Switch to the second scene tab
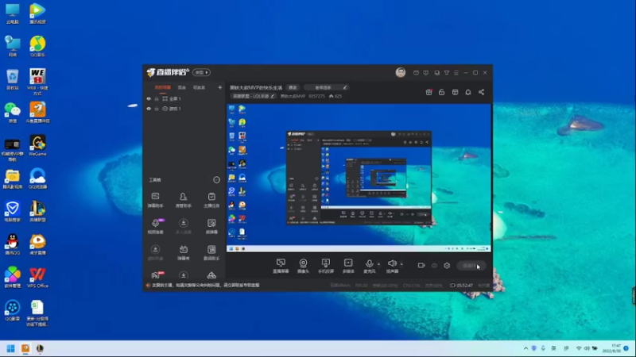Viewport: 636px width, 357px height. click(182, 87)
